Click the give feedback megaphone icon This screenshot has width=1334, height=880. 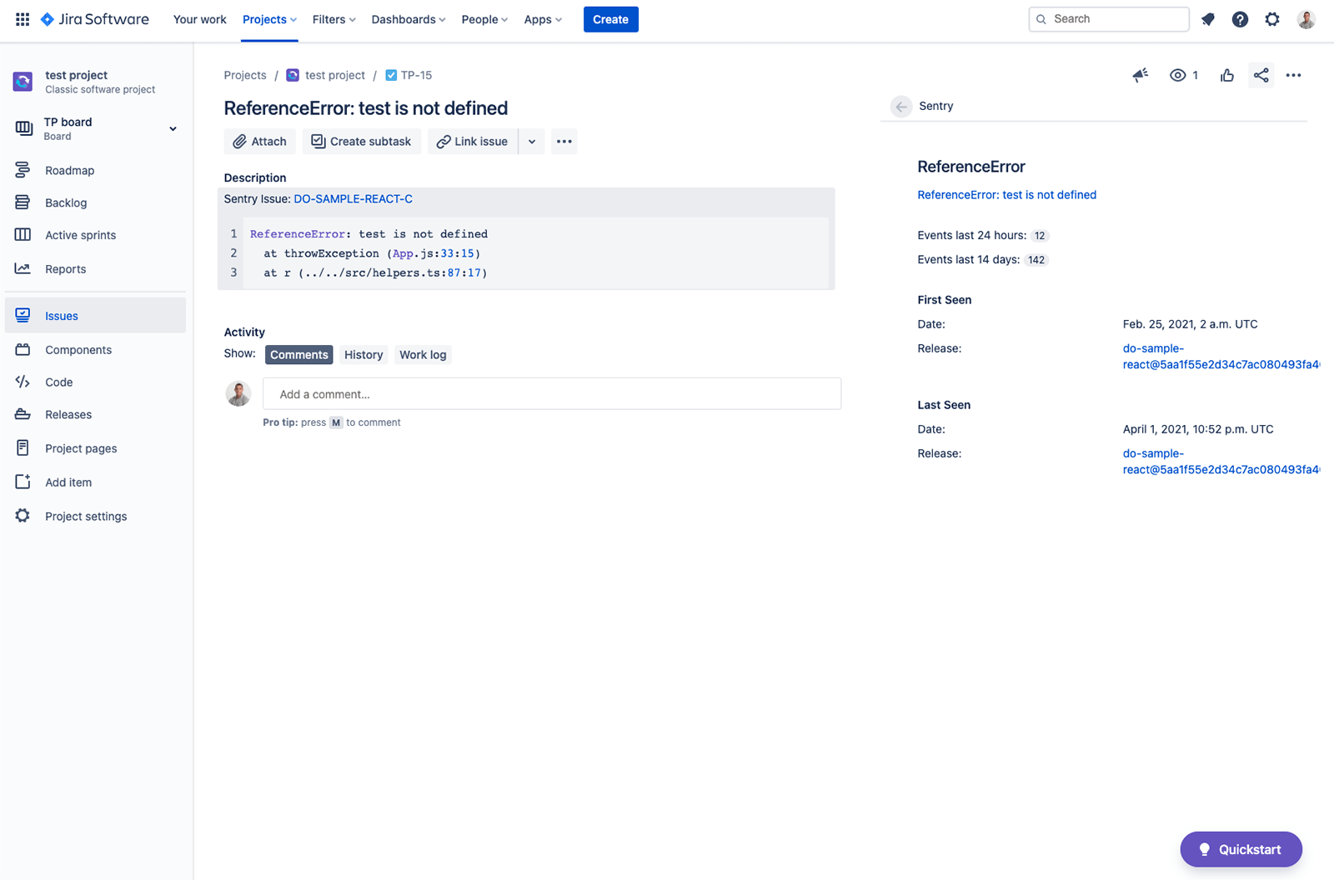(1140, 75)
